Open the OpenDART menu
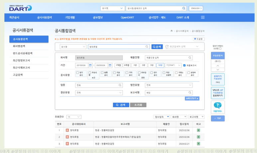 coord(127,18)
